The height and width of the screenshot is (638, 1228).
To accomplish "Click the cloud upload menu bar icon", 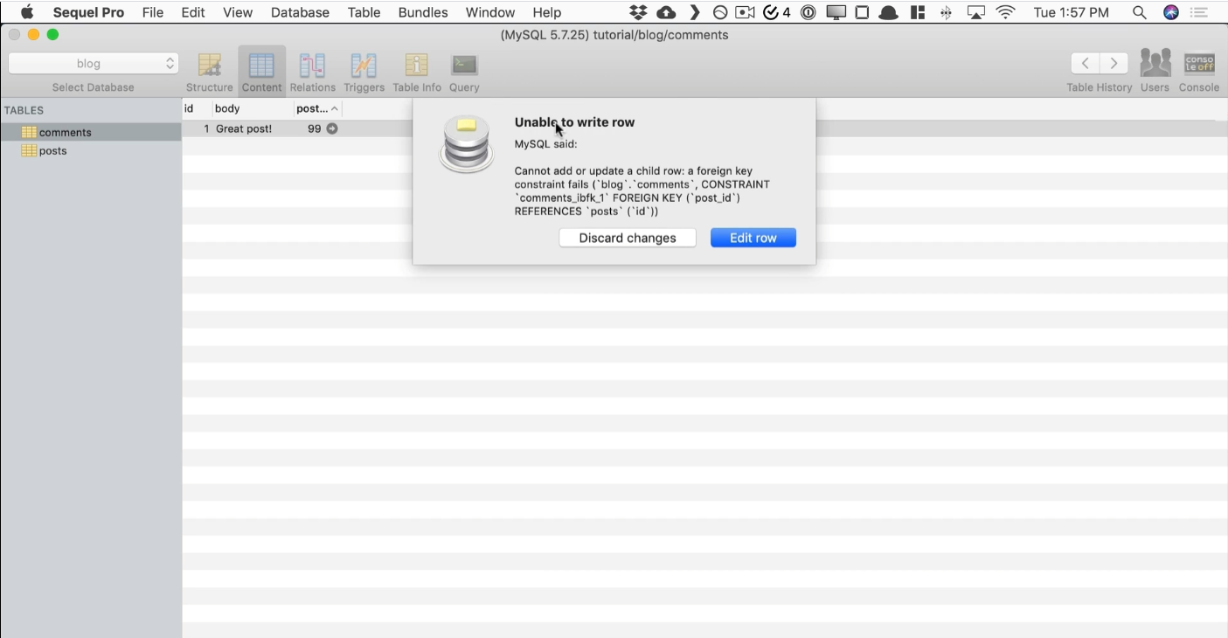I will (667, 12).
